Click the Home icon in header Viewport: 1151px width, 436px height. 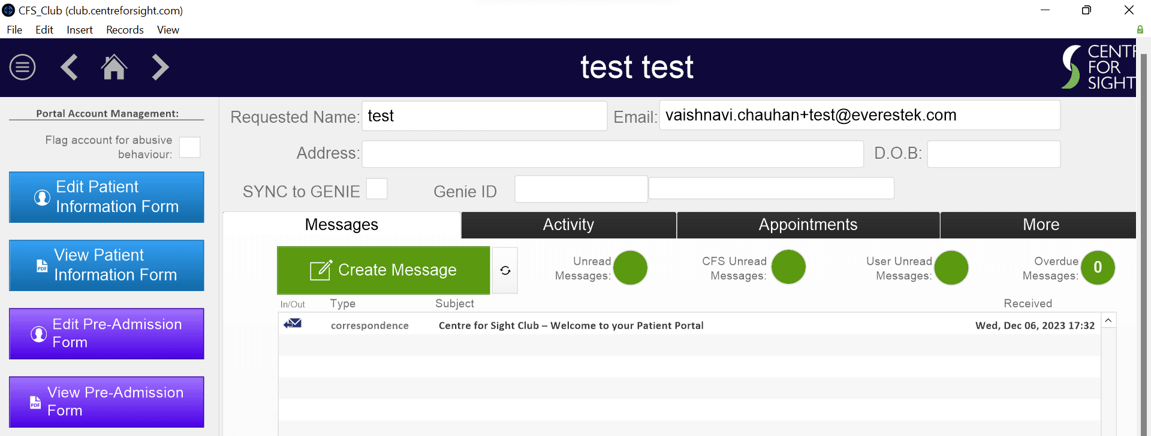tap(114, 67)
